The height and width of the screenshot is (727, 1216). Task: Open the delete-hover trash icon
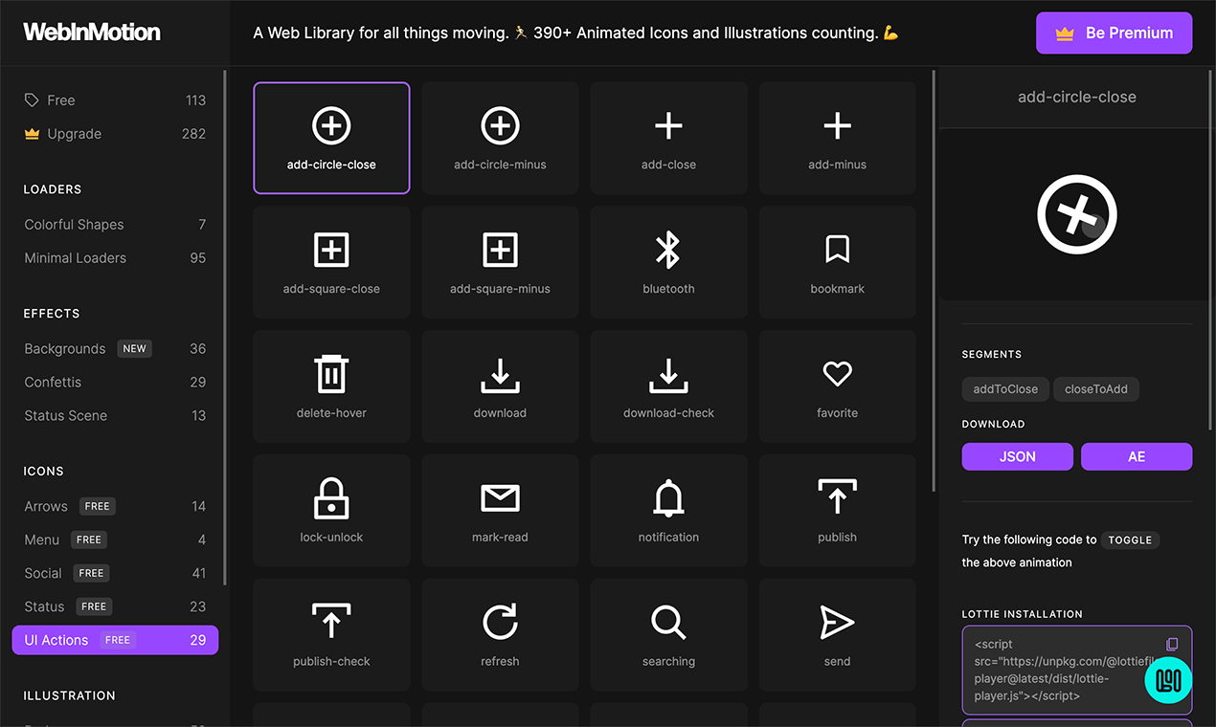331,386
